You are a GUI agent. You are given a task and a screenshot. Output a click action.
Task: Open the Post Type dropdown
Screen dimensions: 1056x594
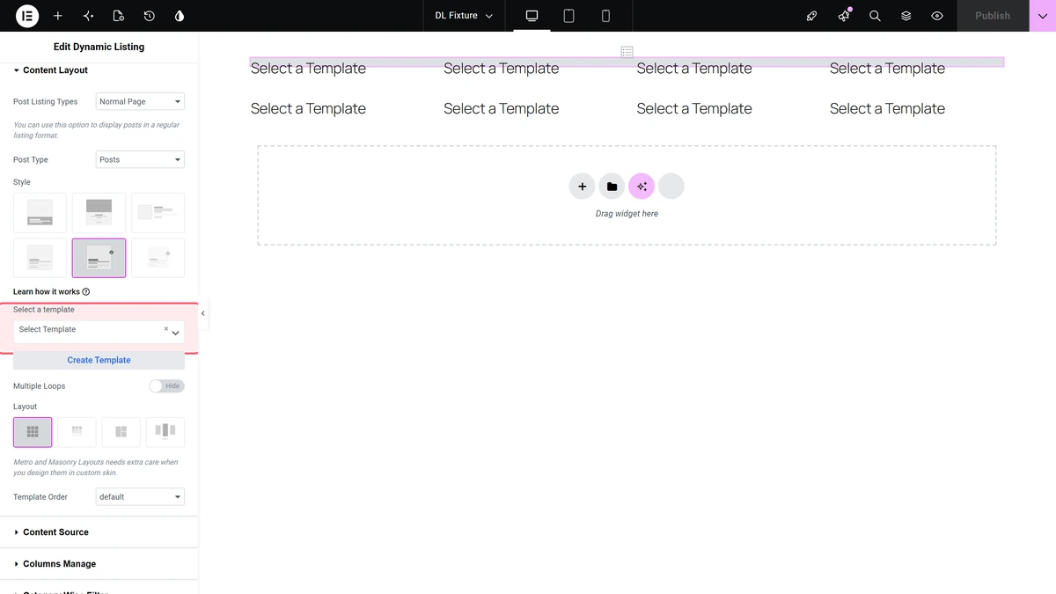click(140, 159)
